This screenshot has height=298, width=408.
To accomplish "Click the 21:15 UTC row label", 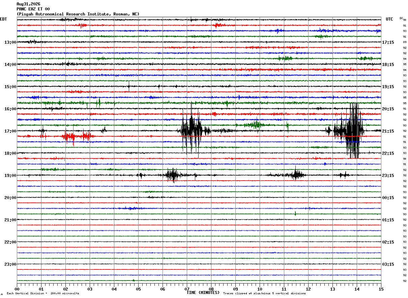I will pos(388,131).
